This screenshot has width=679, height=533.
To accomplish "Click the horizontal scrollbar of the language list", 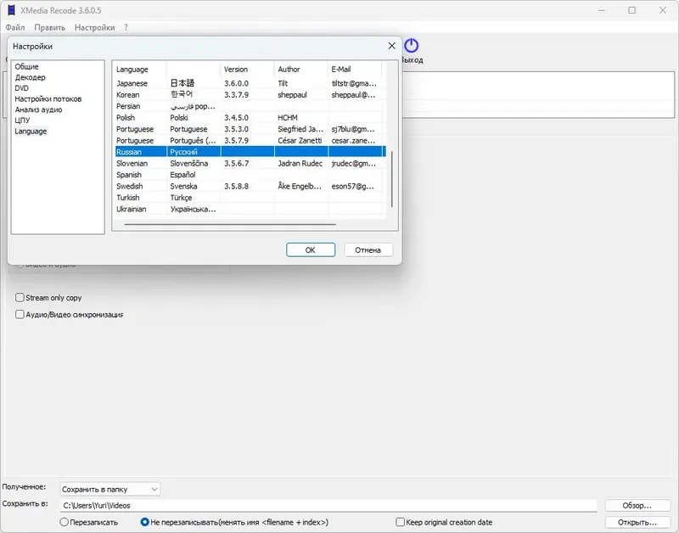I will click(230, 224).
